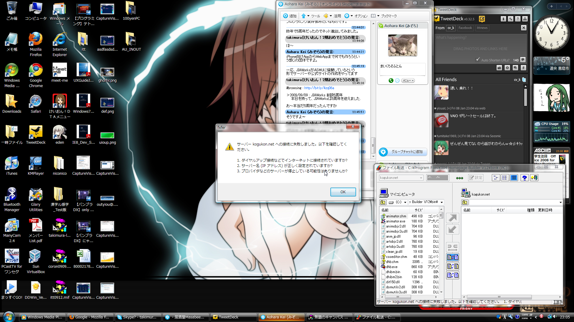The width and height of the screenshot is (574, 322).
Task: Open the ブックマーク dropdown in Skype chat
Action: click(x=384, y=16)
